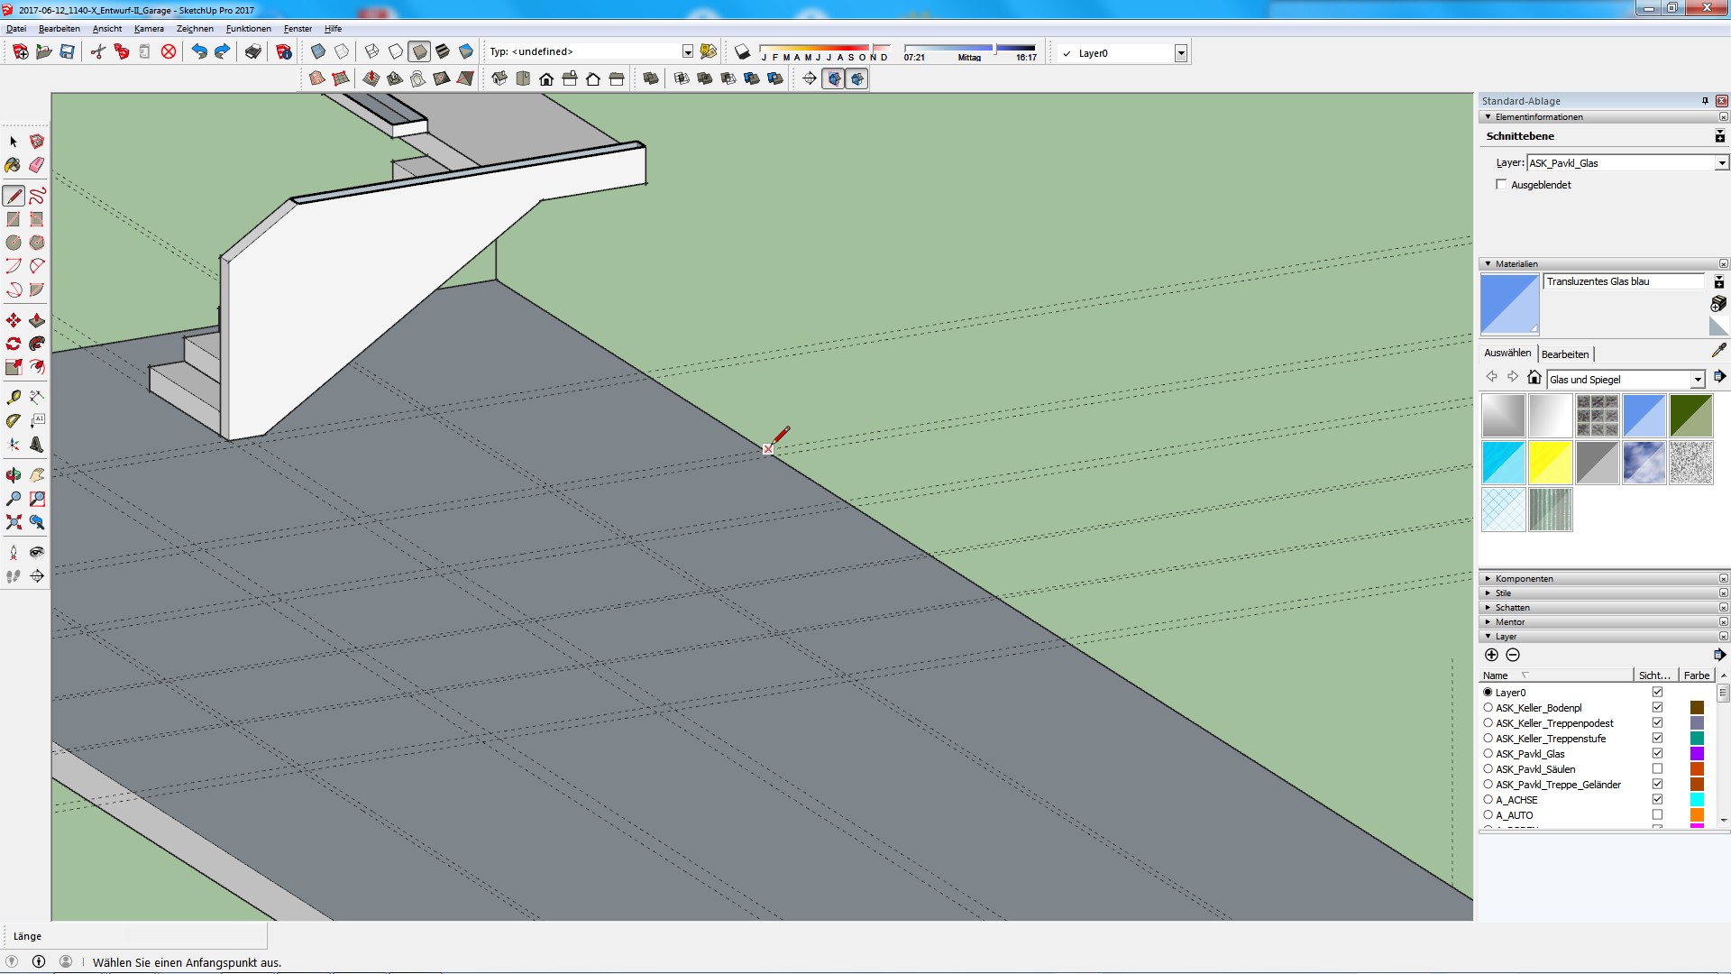
Task: Select the Eraser tool
Action: (x=37, y=165)
